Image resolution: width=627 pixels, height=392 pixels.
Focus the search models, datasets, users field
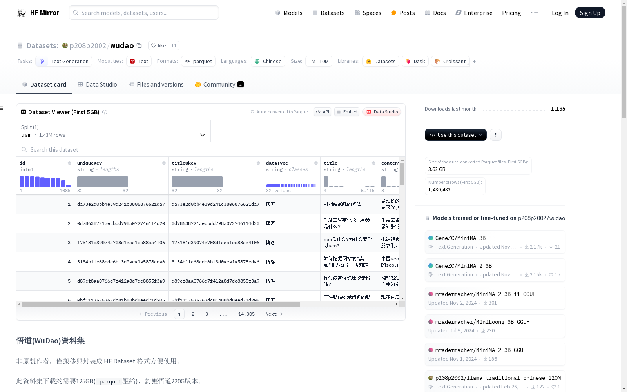click(144, 13)
